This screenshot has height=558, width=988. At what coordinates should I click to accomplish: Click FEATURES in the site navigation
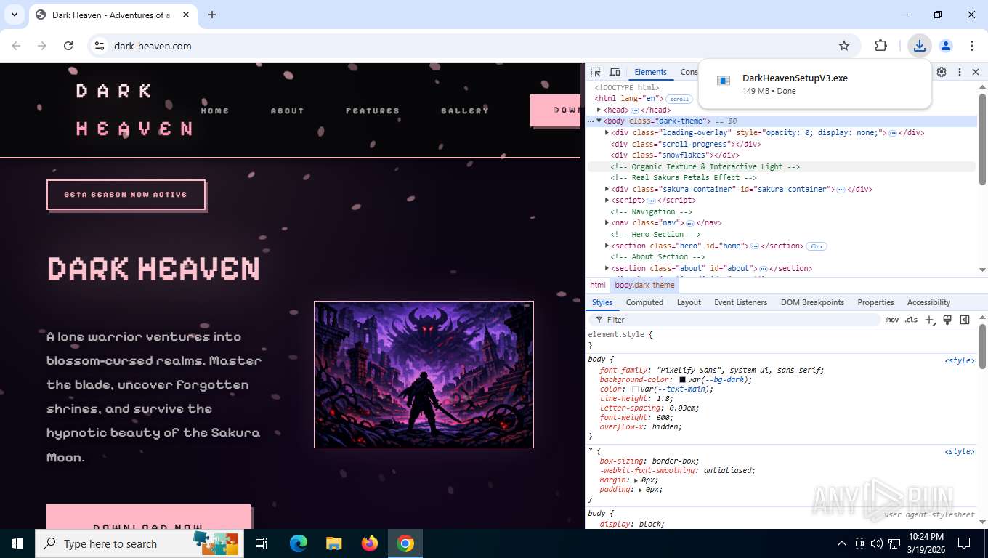[373, 110]
